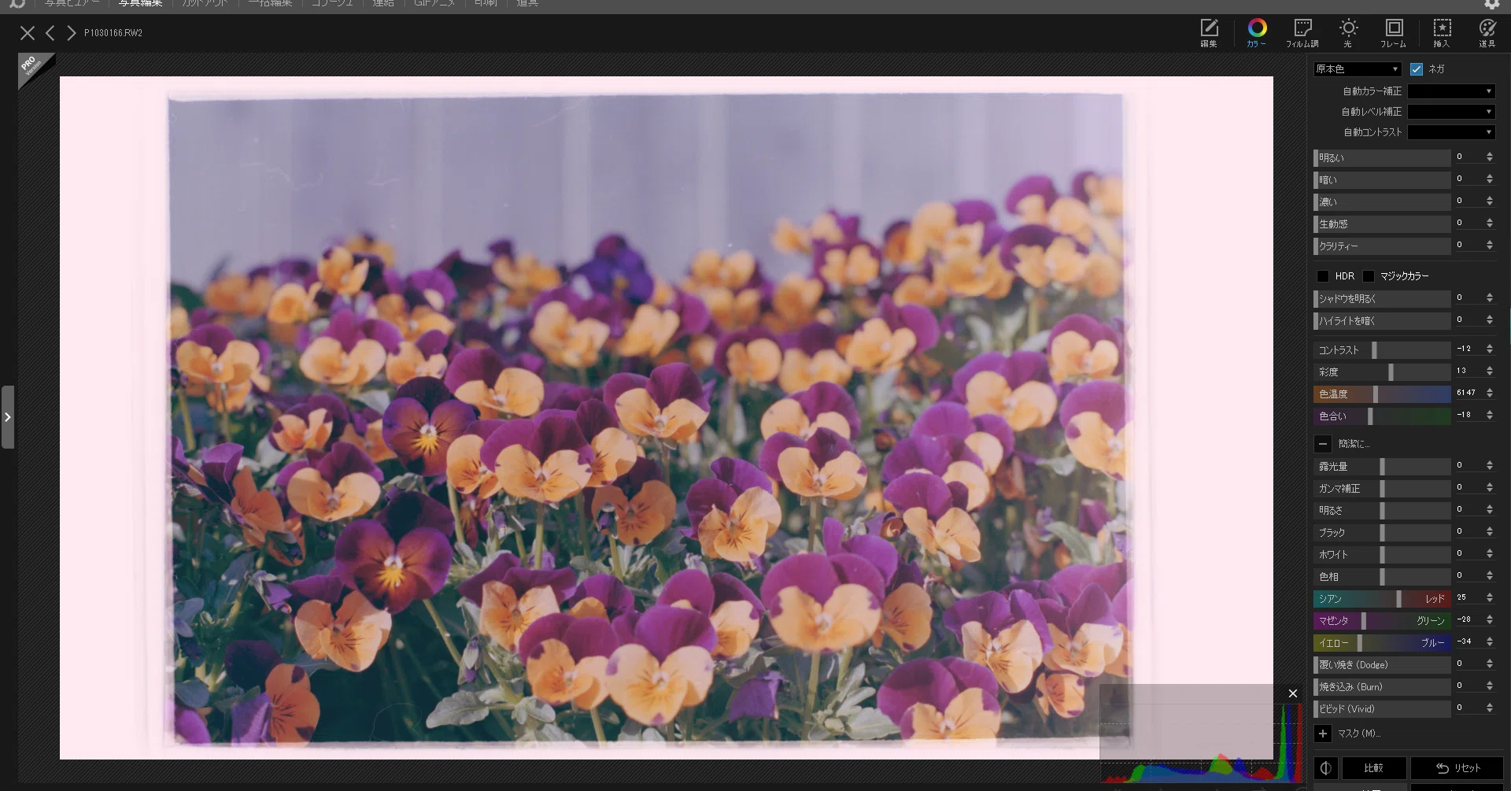Open the 自動カラー補正 dropdown

click(1451, 91)
